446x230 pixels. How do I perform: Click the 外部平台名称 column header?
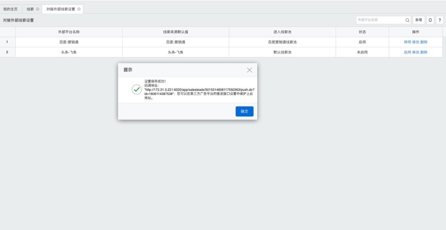(x=69, y=32)
